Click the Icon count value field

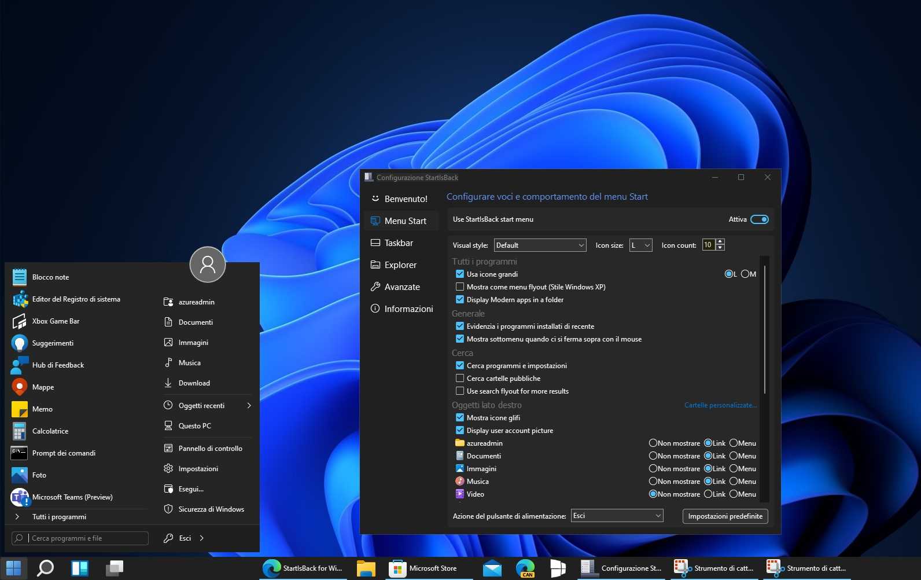pos(709,245)
